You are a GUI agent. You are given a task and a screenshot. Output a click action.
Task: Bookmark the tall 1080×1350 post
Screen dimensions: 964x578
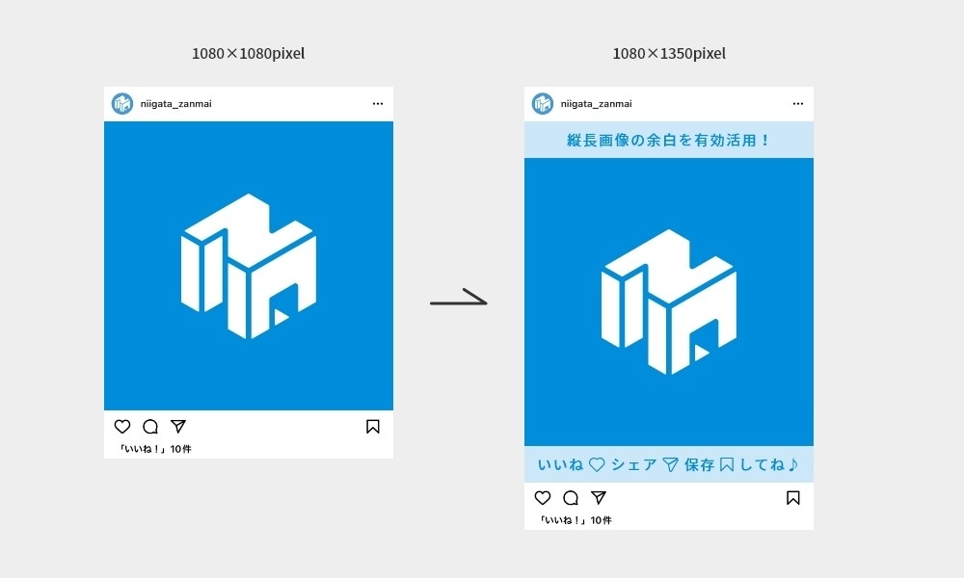coord(793,498)
